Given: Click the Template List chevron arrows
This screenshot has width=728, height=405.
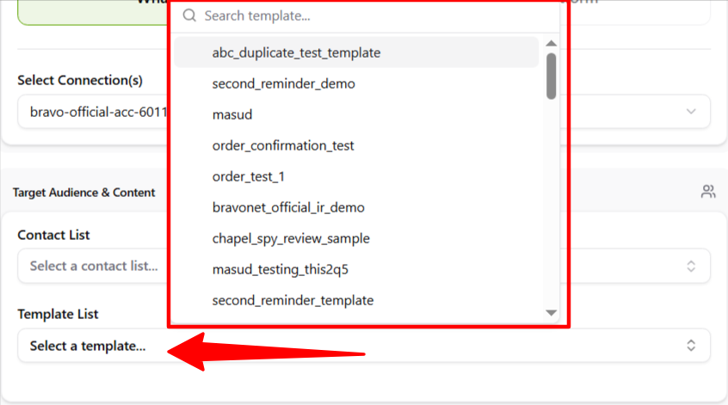Looking at the screenshot, I should click(x=690, y=346).
